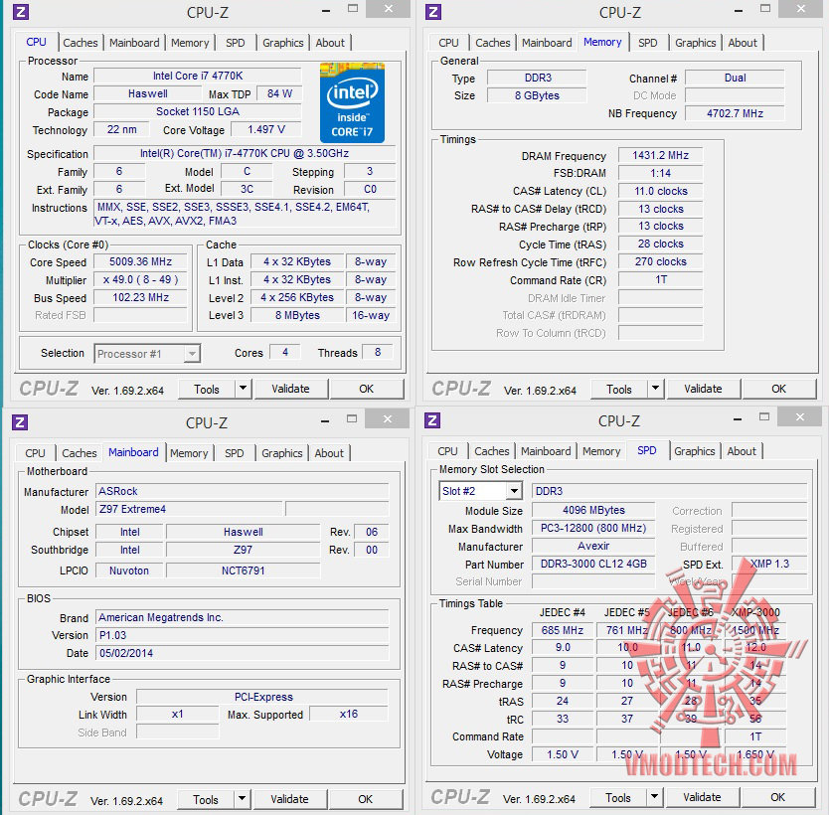Open Caches tab in the CPU window
Viewport: 829px width, 815px height.
pyautogui.click(x=81, y=43)
